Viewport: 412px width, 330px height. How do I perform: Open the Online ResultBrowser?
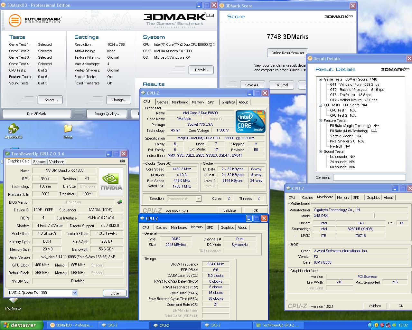point(287,53)
